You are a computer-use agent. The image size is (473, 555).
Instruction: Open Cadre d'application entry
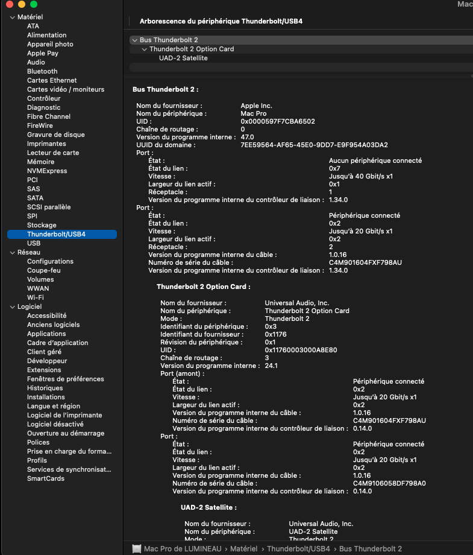coord(58,343)
